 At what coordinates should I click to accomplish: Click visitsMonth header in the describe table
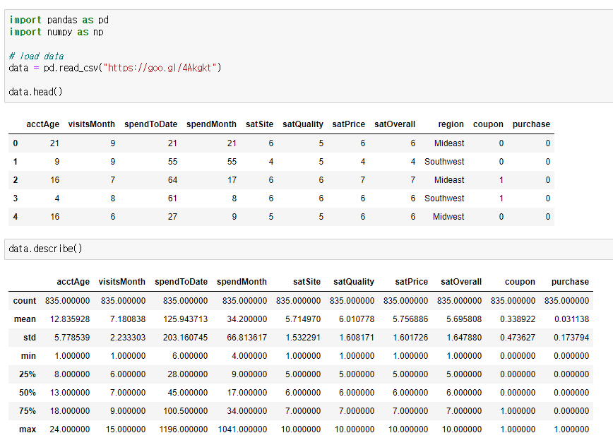tap(121, 282)
